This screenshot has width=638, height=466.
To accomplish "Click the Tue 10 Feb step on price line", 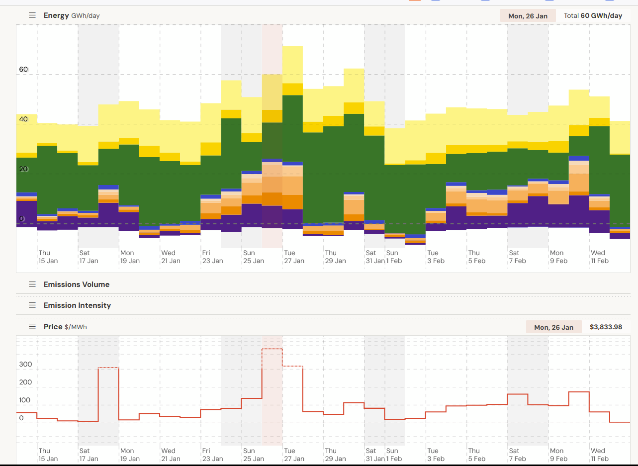I will tap(579, 392).
